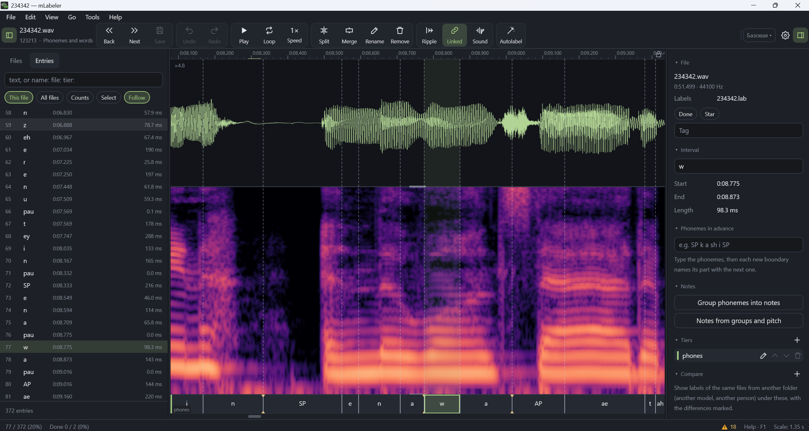Select the SP interval on the tier

(x=302, y=404)
